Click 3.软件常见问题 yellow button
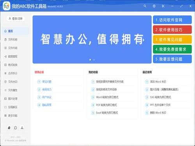 [x=172, y=40]
